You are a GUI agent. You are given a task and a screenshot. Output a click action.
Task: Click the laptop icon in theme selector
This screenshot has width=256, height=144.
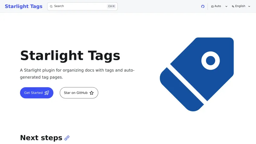tap(212, 6)
